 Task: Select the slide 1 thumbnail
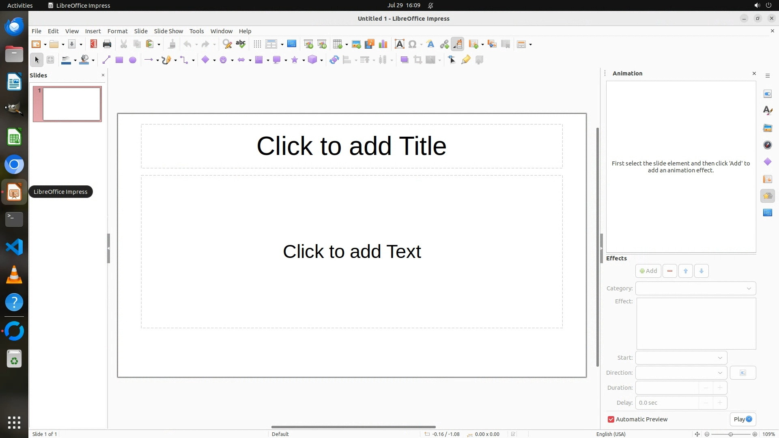pos(72,104)
